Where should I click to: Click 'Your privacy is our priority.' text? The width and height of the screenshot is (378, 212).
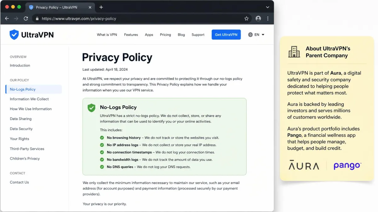click(105, 204)
